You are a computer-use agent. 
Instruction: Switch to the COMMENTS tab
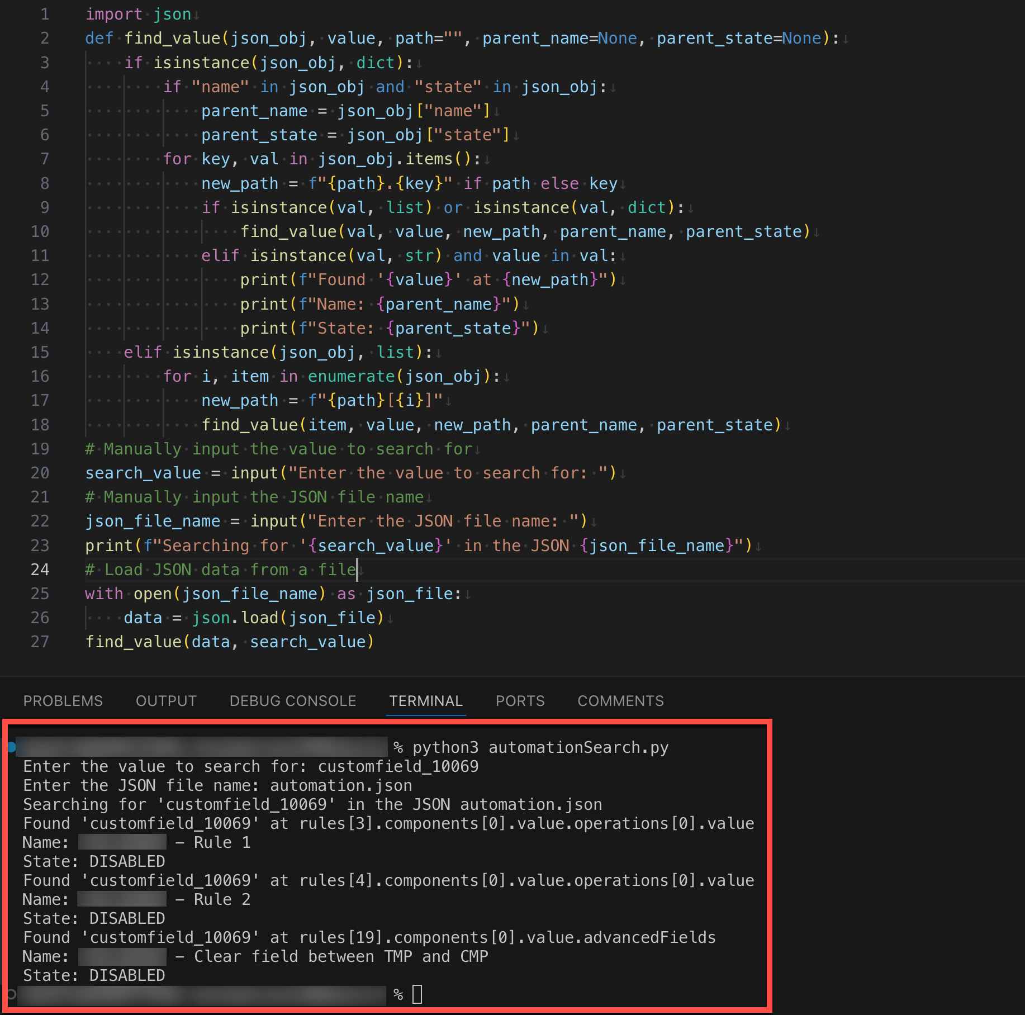click(620, 701)
